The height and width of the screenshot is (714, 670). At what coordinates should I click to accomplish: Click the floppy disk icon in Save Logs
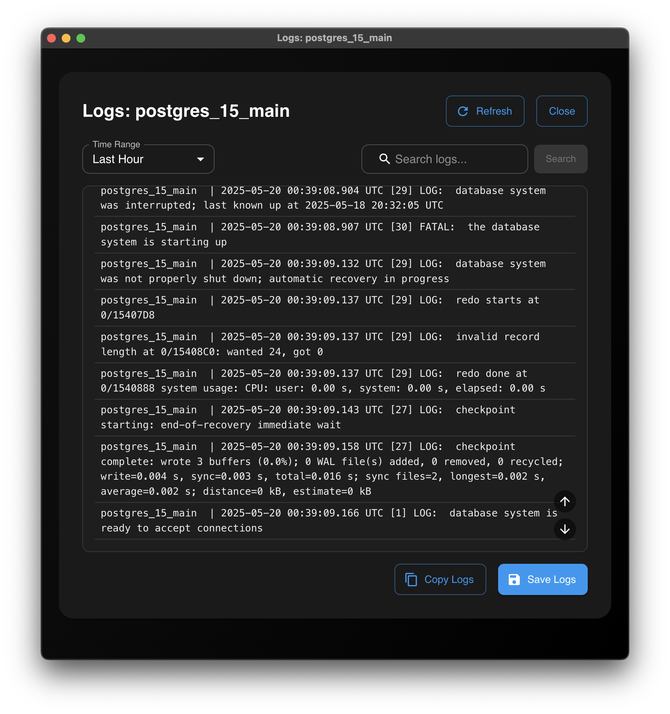pos(514,580)
